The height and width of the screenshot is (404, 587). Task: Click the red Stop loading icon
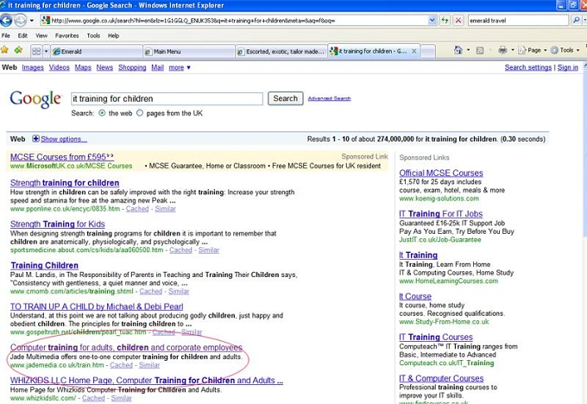[458, 20]
